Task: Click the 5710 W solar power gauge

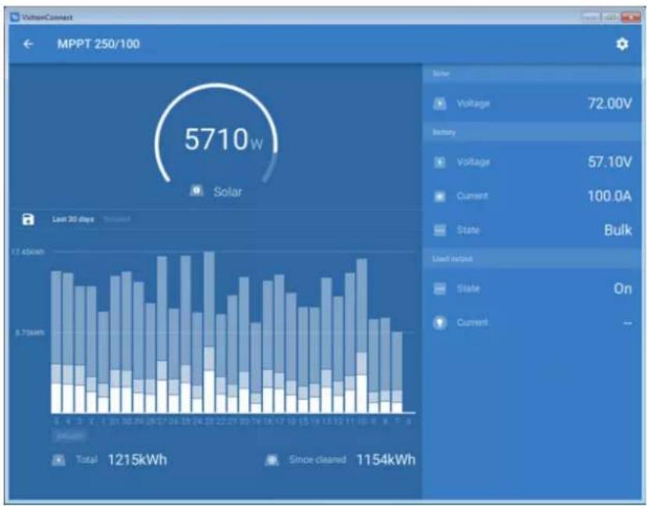Action: coord(217,134)
